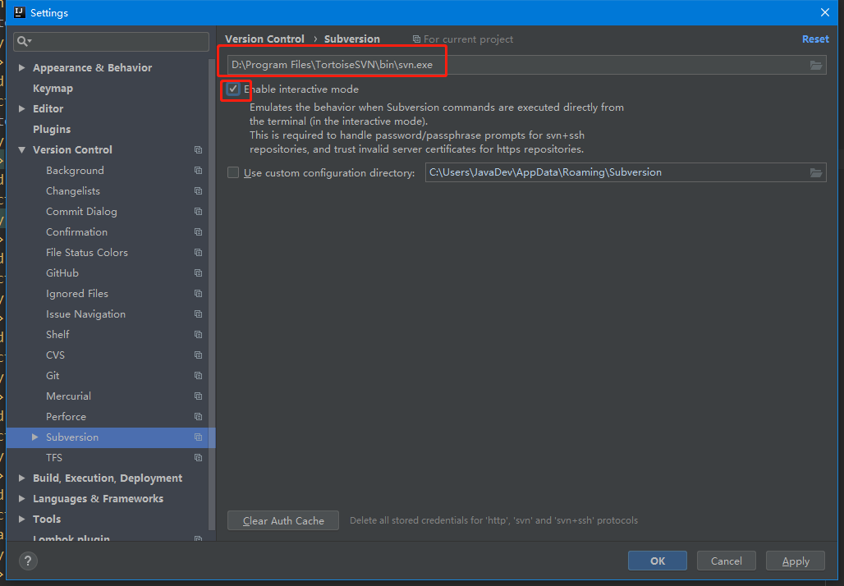Click project-level icon beside Perforce
844x586 pixels.
coord(198,416)
